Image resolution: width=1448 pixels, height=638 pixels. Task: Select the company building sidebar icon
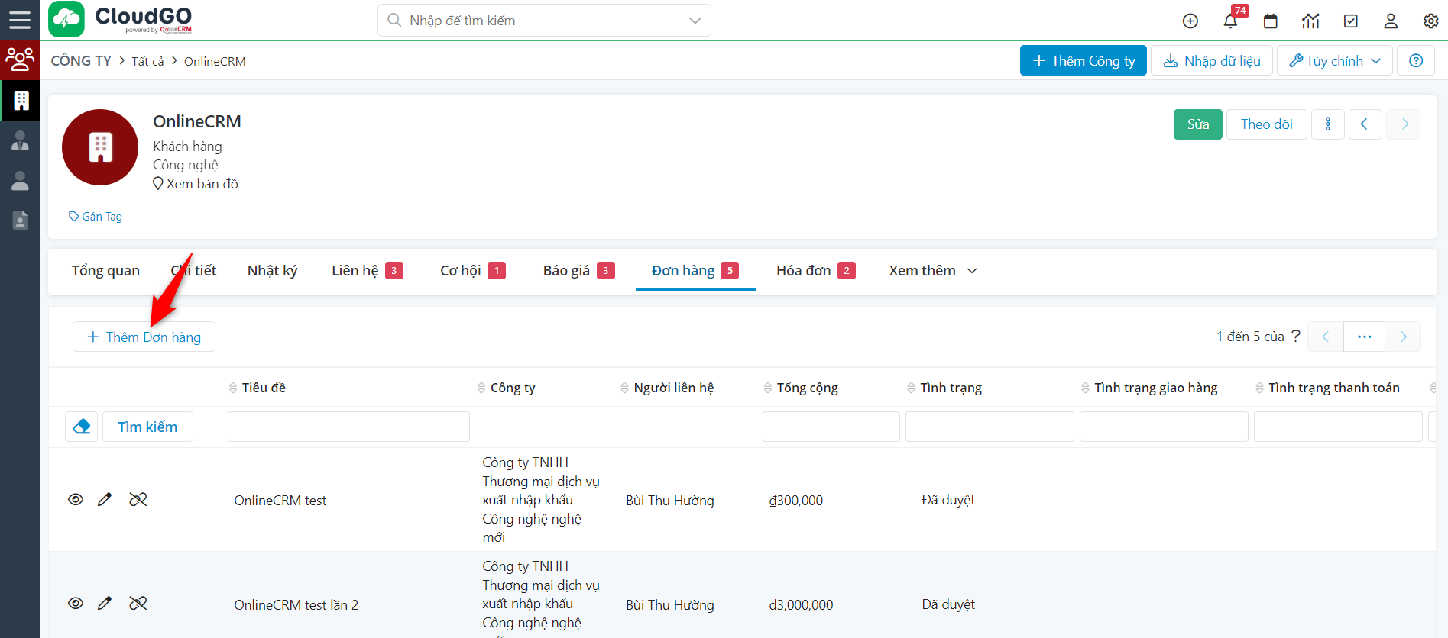21,100
